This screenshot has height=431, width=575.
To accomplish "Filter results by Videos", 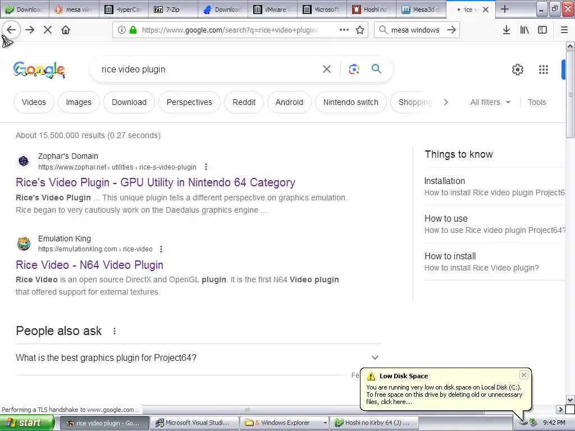I will click(34, 102).
